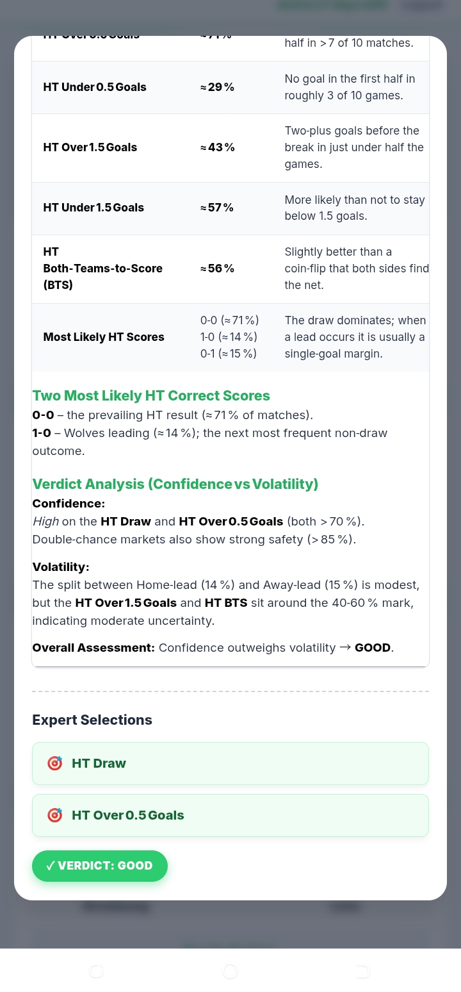Tap the Android back navigation button
The width and height of the screenshot is (461, 992).
coord(362,971)
